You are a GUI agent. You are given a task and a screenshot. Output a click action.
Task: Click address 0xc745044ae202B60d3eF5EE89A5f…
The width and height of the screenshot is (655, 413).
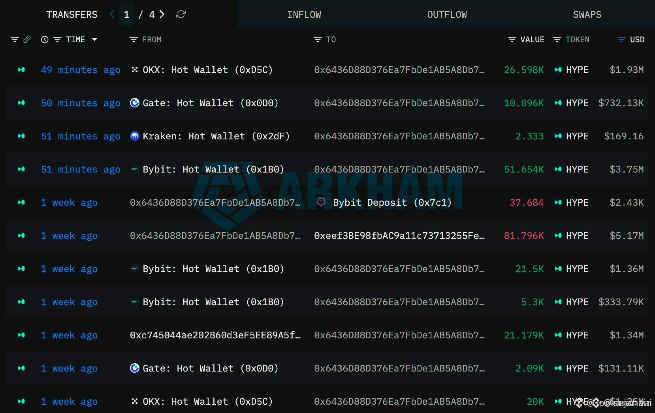click(215, 335)
